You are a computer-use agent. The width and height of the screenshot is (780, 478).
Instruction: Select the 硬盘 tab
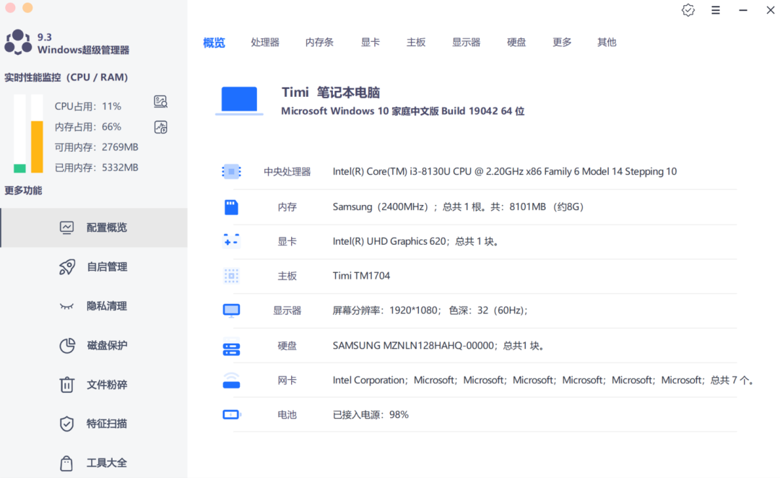click(x=516, y=43)
